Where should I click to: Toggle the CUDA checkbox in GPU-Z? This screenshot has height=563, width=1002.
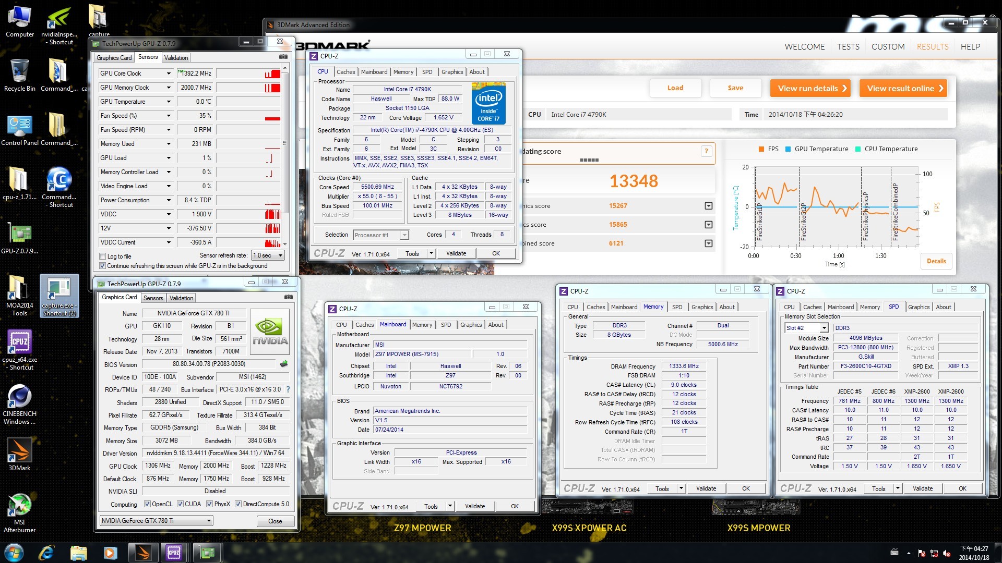pos(180,504)
